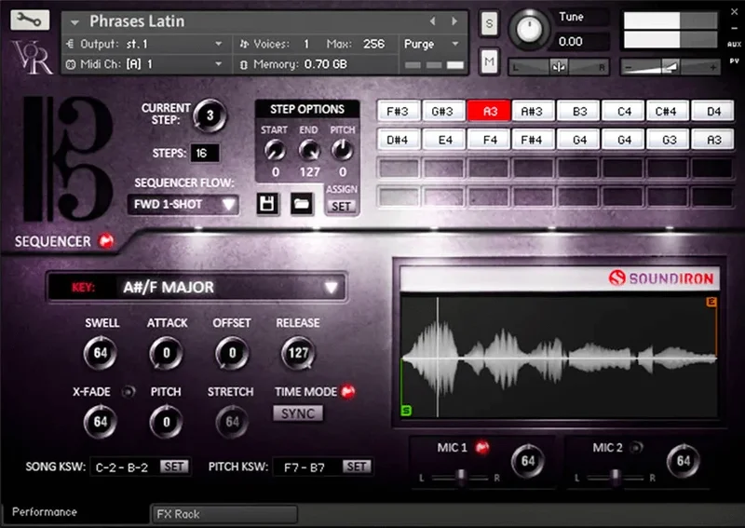The height and width of the screenshot is (528, 745).
Task: Click the SONG KSW SET button
Action: tap(174, 467)
